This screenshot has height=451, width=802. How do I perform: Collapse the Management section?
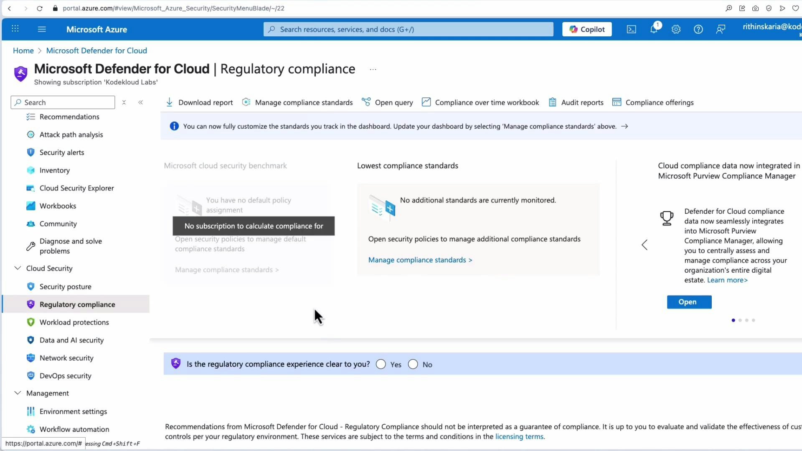[17, 393]
